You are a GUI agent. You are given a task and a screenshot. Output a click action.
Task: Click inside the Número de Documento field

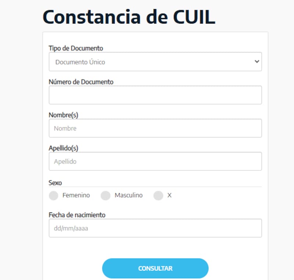pyautogui.click(x=155, y=95)
